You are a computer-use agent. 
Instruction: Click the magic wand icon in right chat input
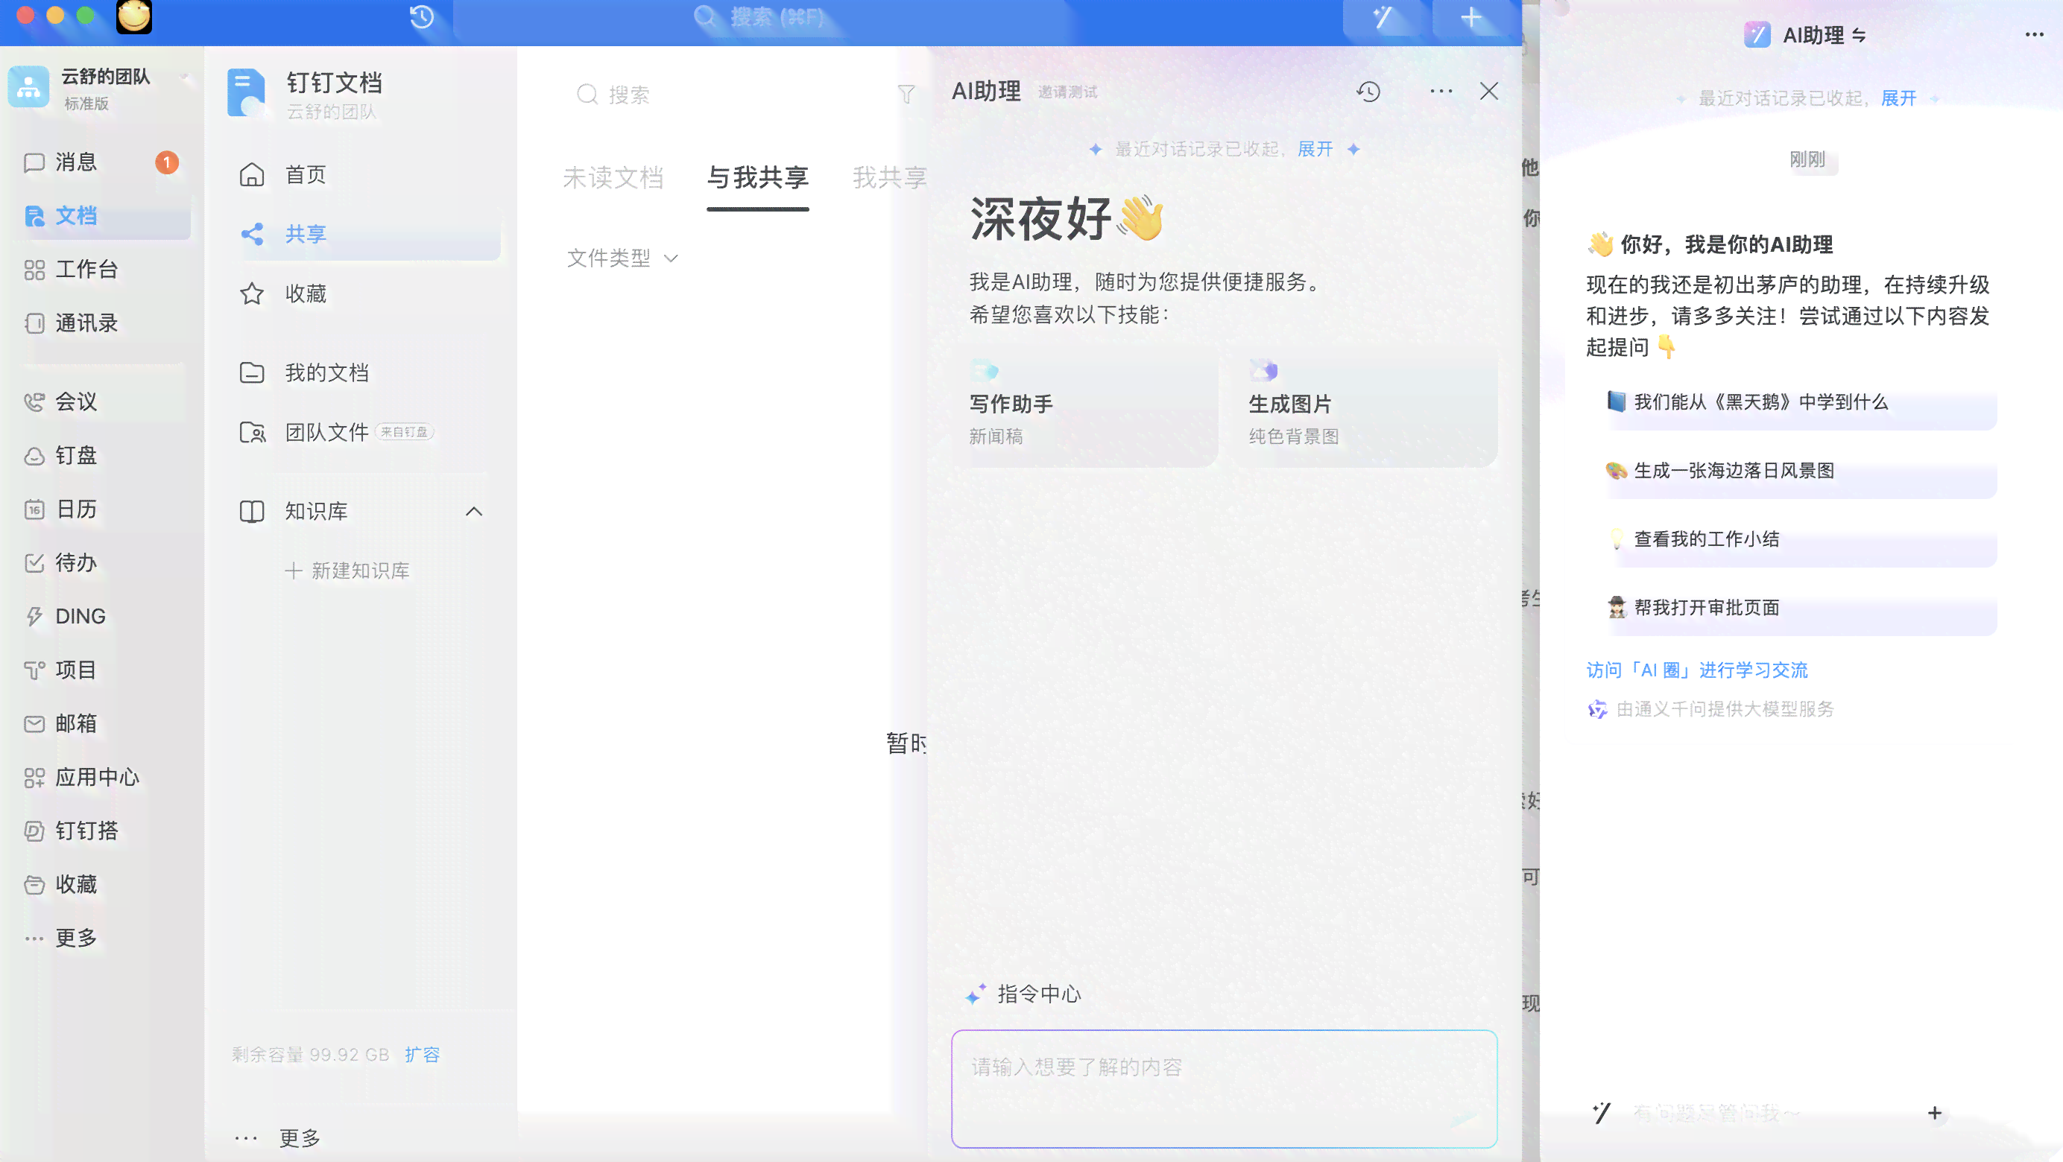tap(1602, 1113)
